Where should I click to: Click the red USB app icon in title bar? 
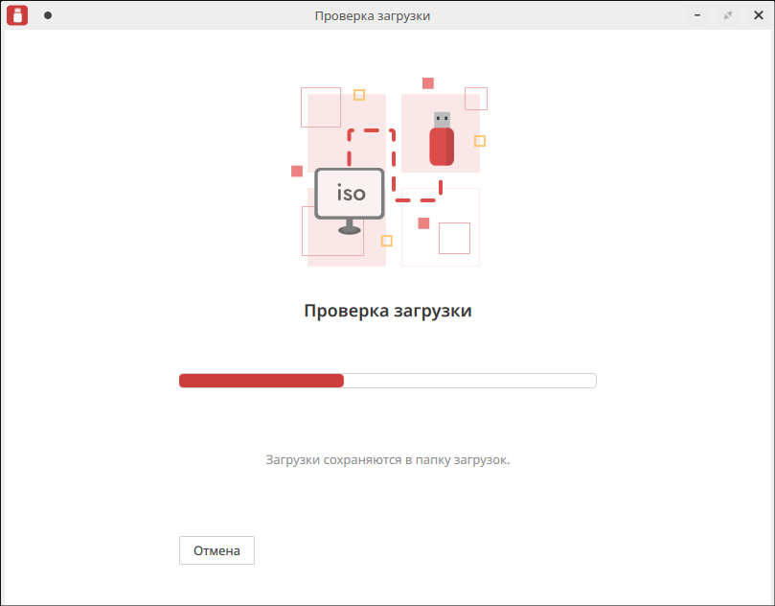[x=17, y=15]
